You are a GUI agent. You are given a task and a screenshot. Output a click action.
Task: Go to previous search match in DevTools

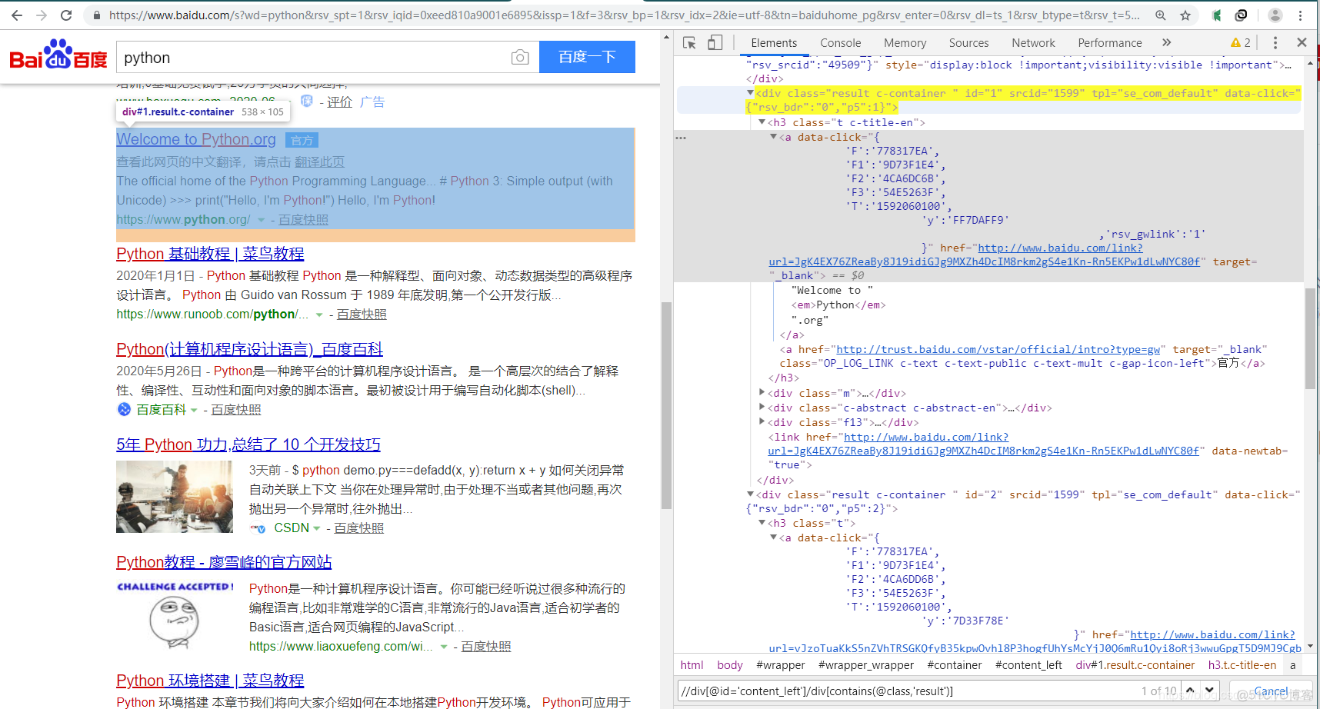(x=1190, y=691)
